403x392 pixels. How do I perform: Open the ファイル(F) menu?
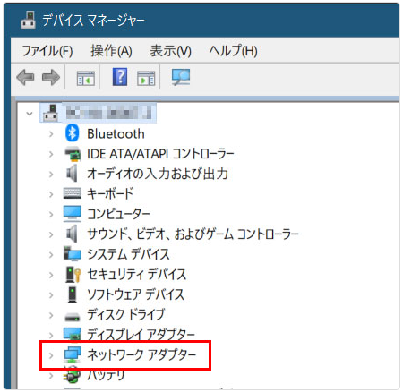point(47,51)
